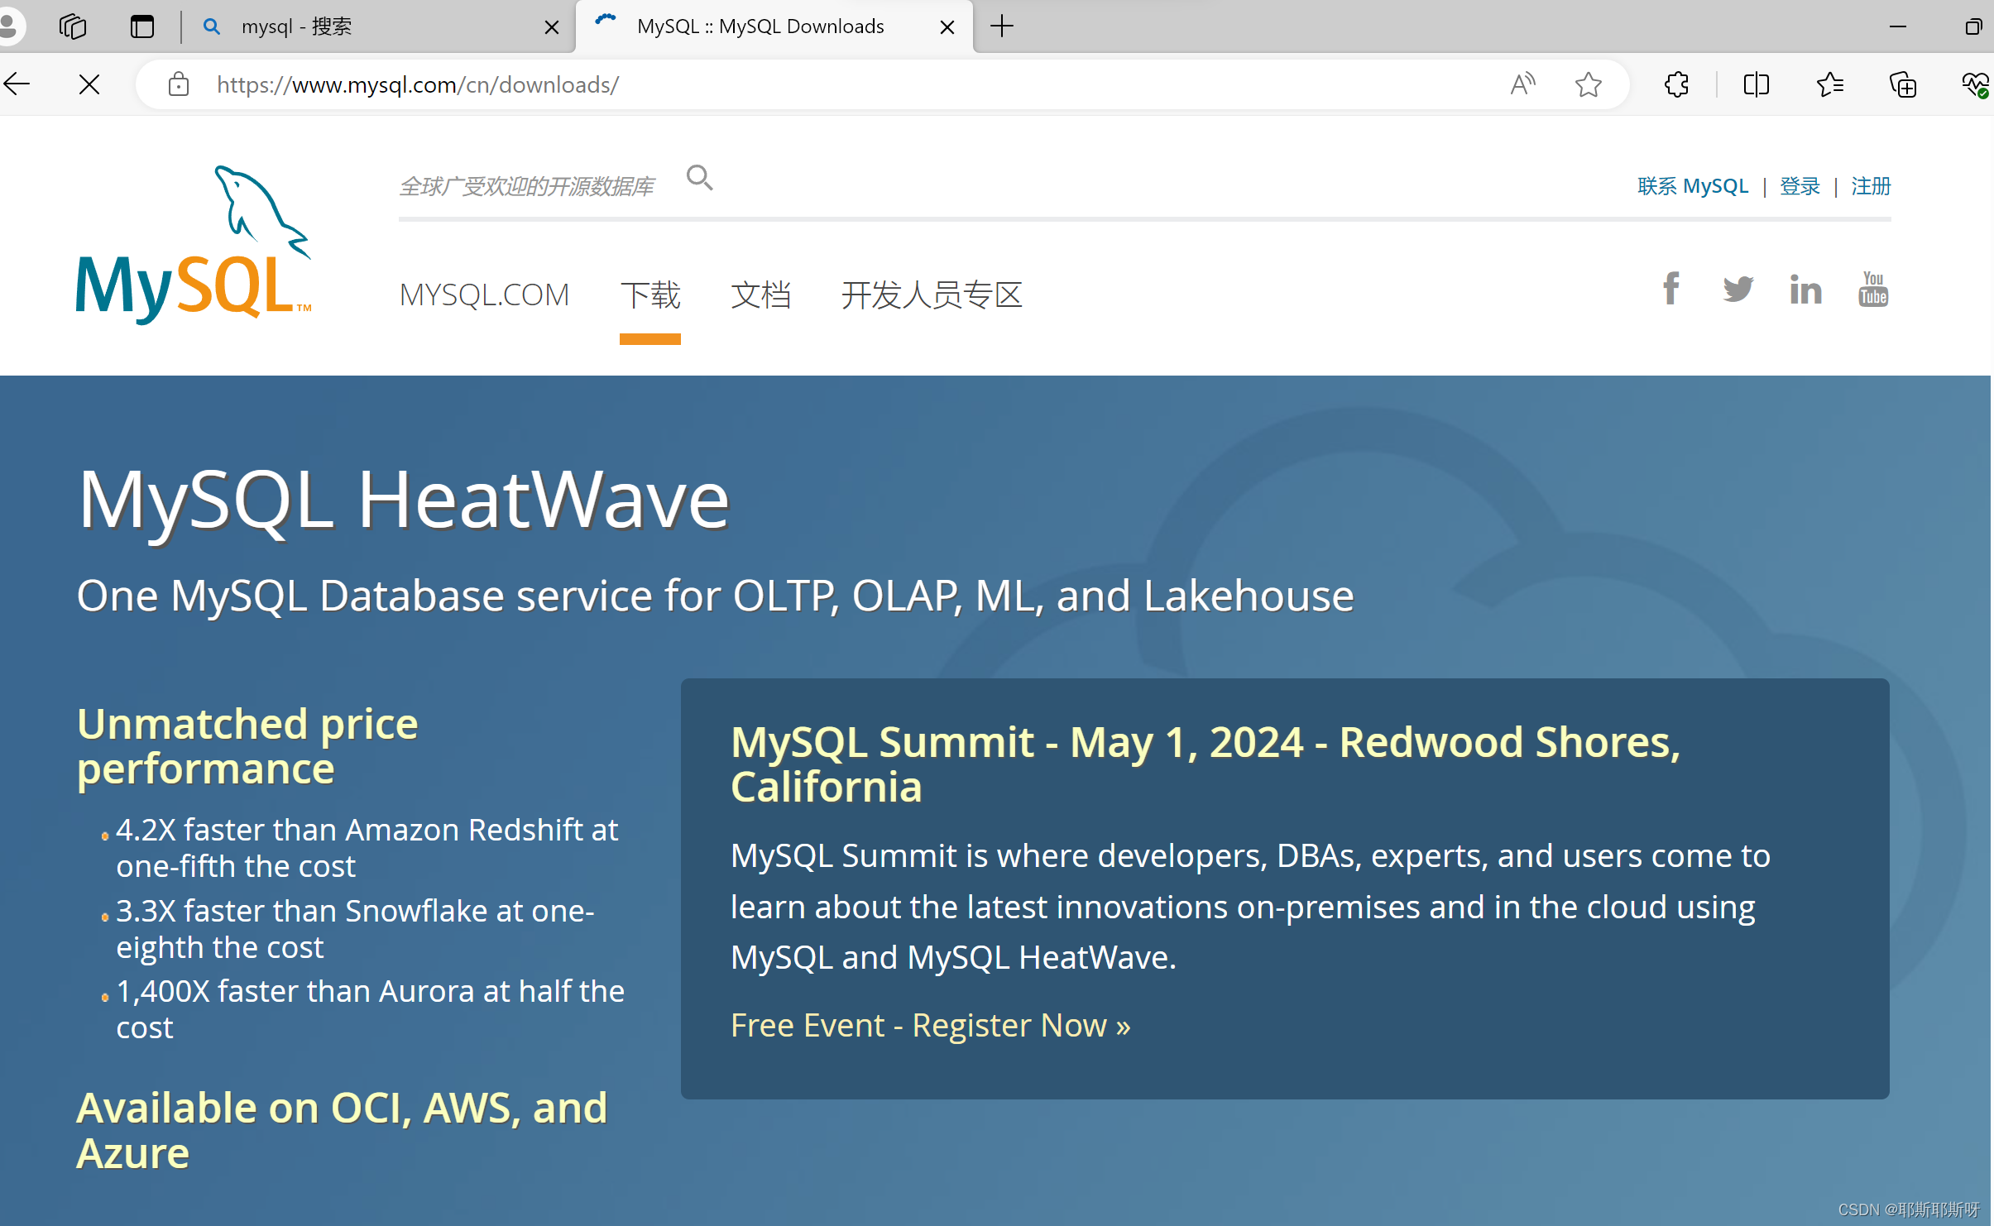Open Read aloud icon in address bar
The height and width of the screenshot is (1226, 1994).
1522,84
